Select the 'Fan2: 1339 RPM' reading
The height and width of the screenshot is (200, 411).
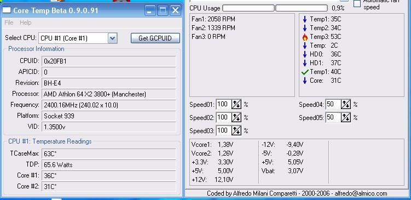point(213,28)
